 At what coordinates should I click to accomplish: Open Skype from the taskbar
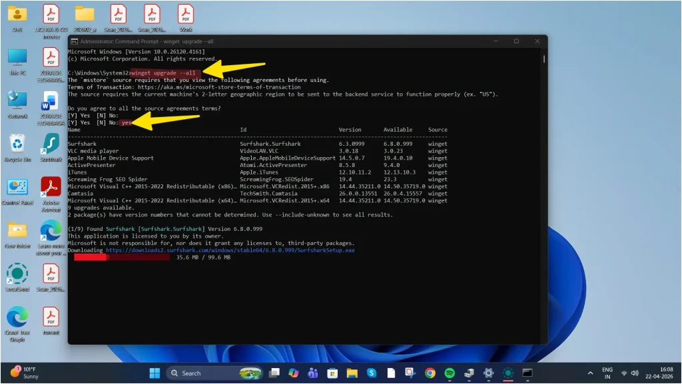pos(372,373)
